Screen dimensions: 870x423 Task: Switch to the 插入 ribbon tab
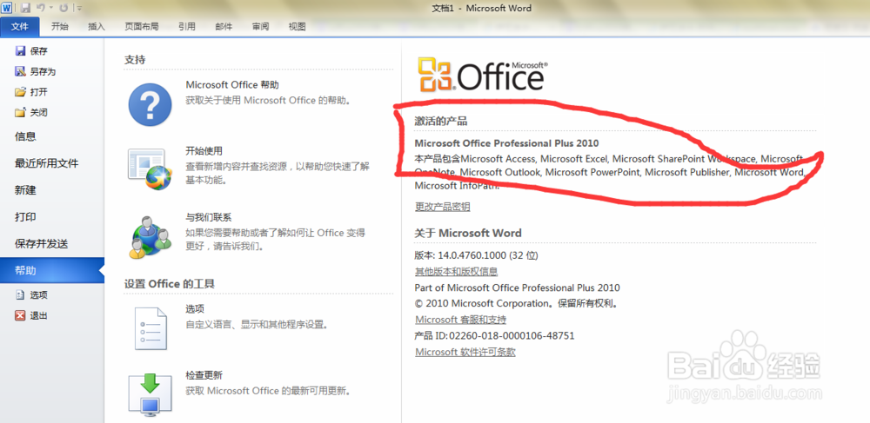click(x=96, y=26)
